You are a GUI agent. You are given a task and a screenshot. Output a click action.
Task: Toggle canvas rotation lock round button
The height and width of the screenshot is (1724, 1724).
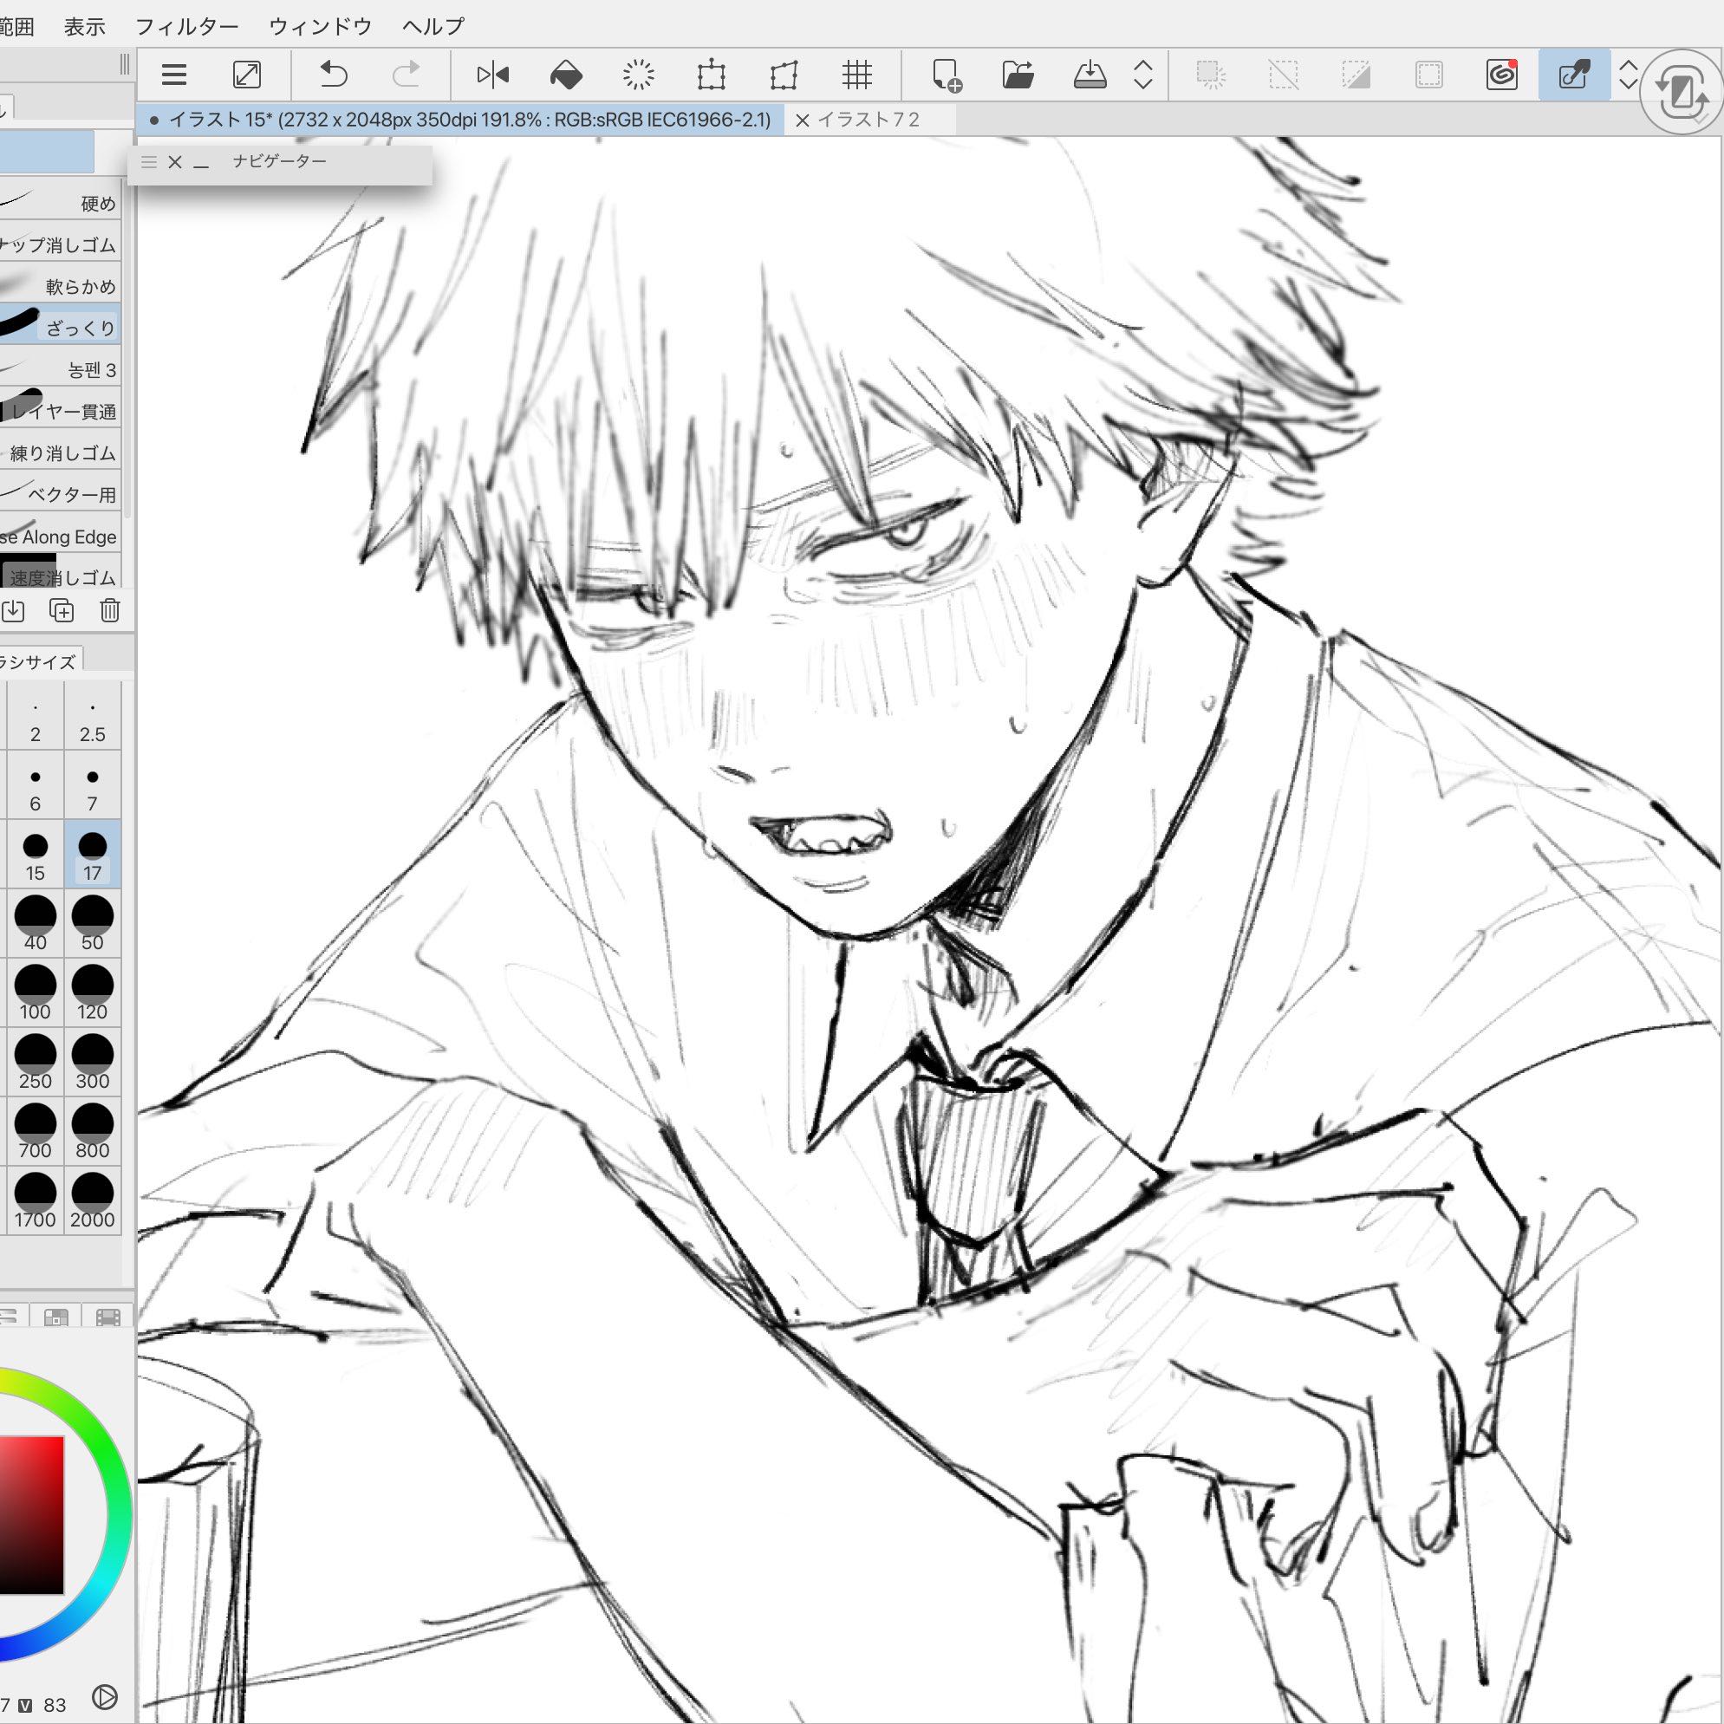click(x=1681, y=91)
